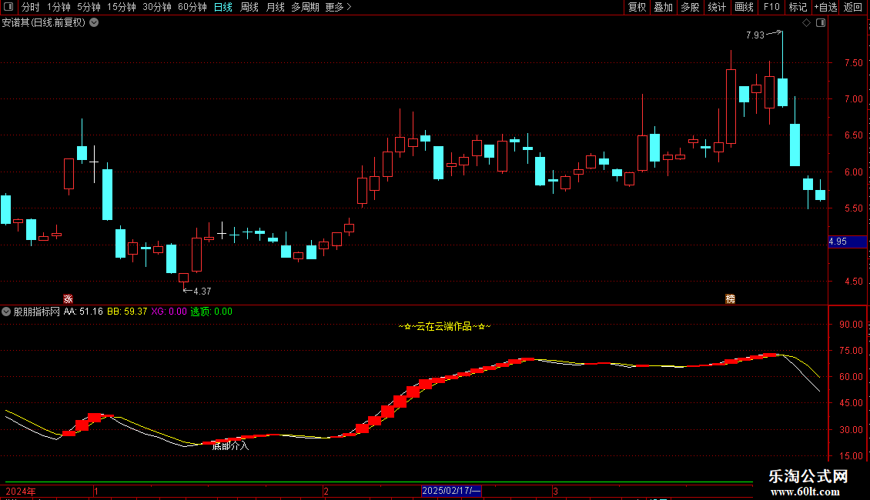Expand the 股朋指标网 indicator dropdown
This screenshot has width=870, height=500.
point(6,312)
